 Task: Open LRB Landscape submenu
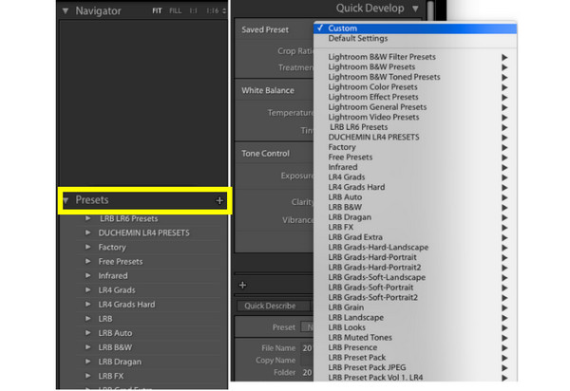coord(415,317)
